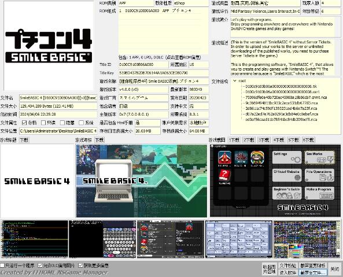Click the 文件大小 field showing 129,404,289 Bytes
This screenshot has width=343, height=277.
(x=58, y=106)
